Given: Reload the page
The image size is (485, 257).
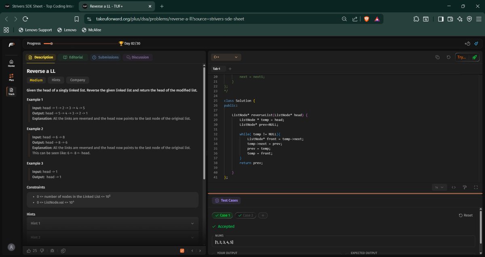Looking at the screenshot, I should tap(25, 19).
